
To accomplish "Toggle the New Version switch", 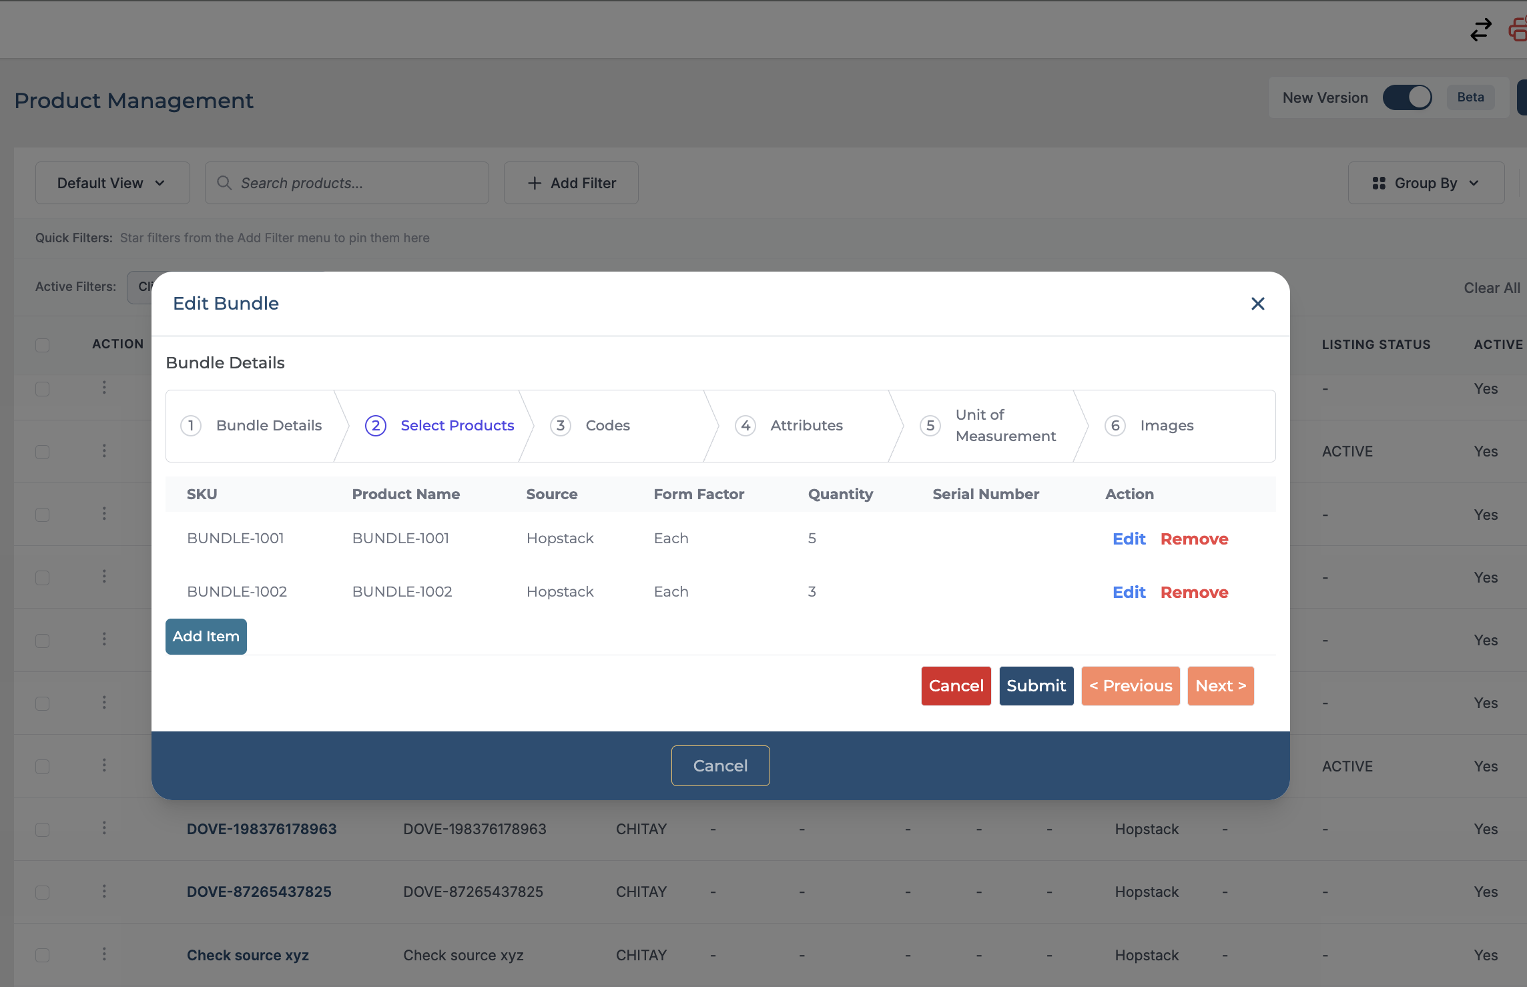I will [1407, 97].
